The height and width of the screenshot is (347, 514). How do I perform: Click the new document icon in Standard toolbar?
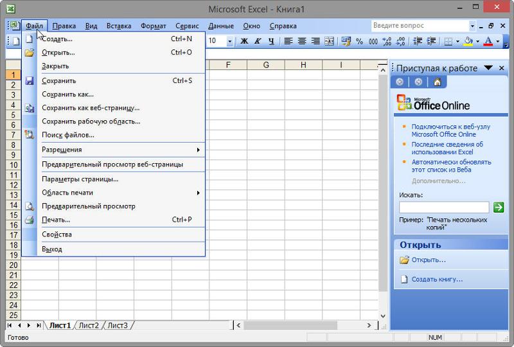15,41
